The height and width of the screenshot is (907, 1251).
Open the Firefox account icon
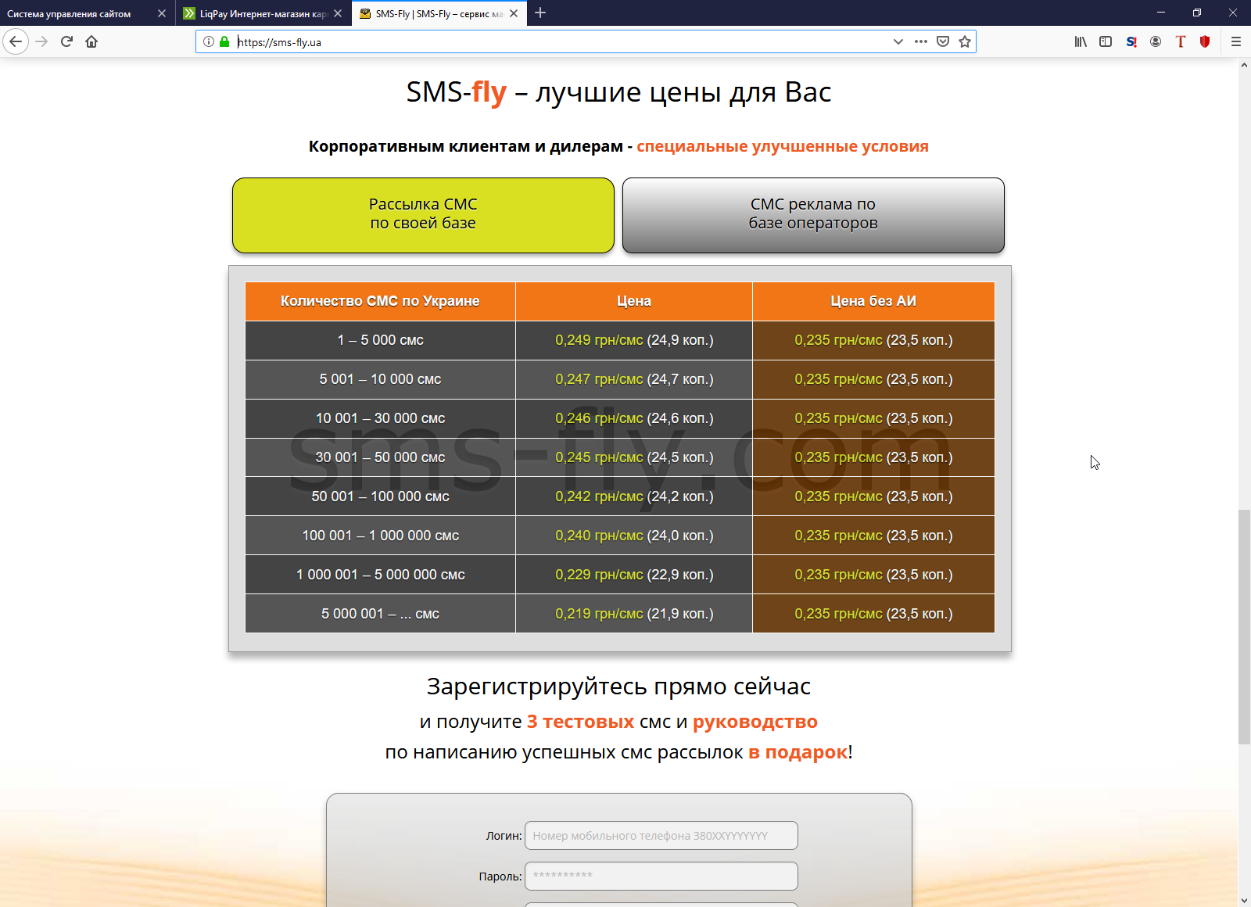1156,41
